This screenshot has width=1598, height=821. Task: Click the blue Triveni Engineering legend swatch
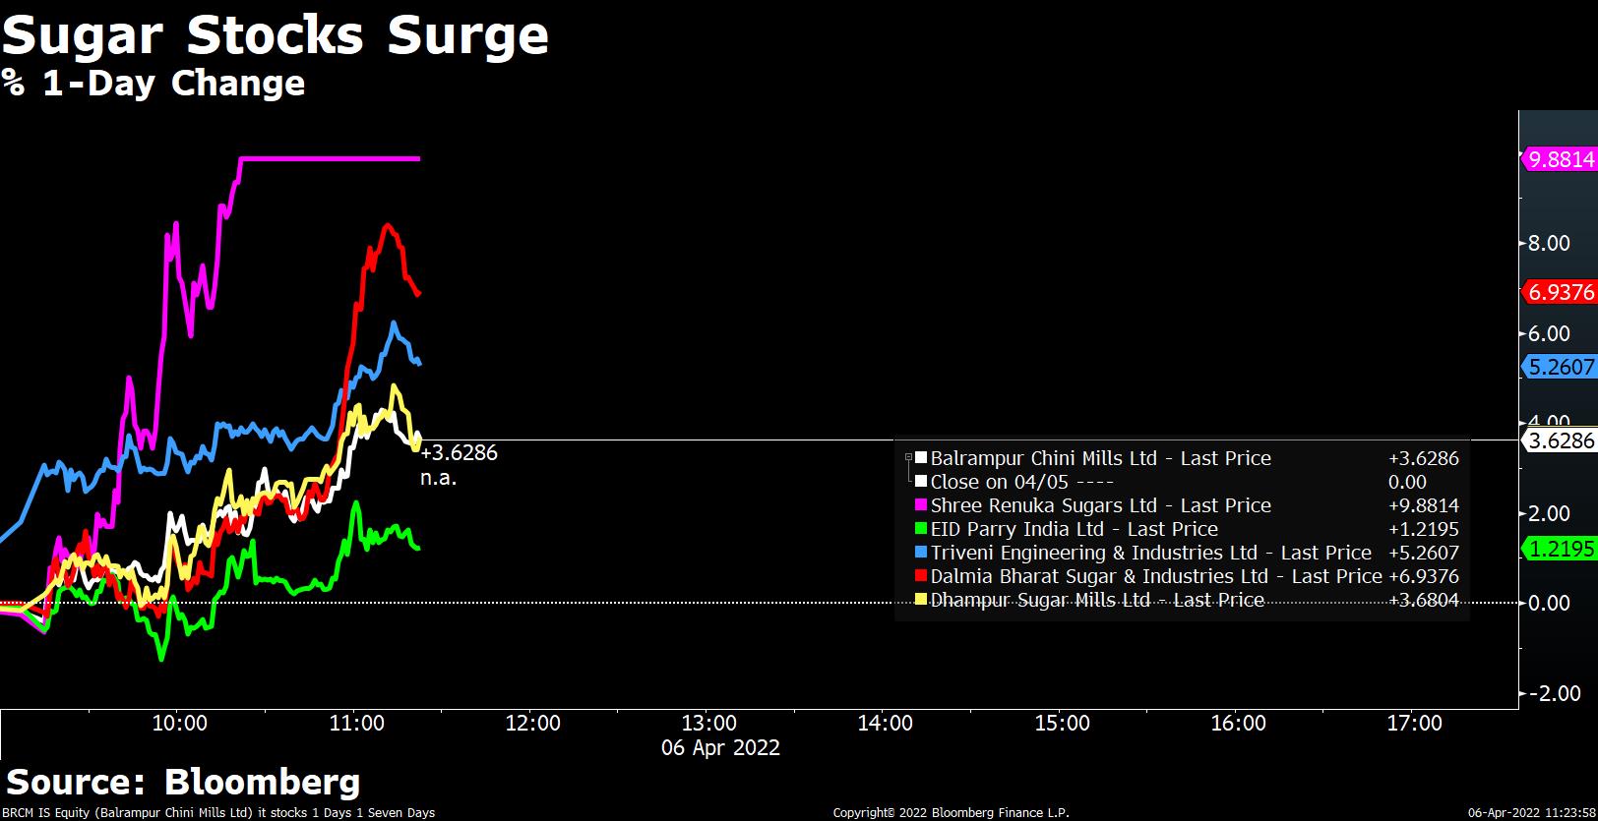(x=921, y=553)
